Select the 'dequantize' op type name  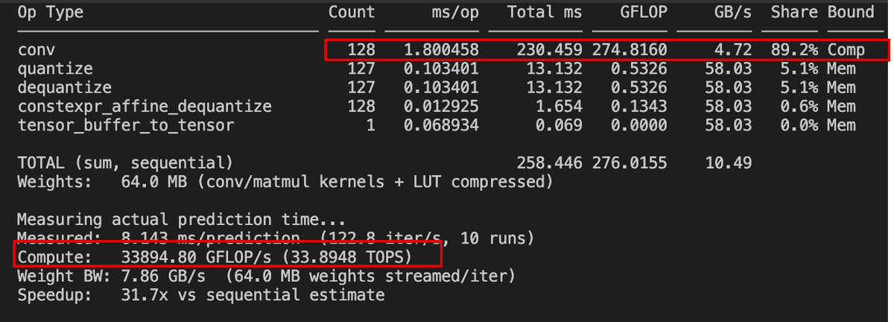point(64,88)
